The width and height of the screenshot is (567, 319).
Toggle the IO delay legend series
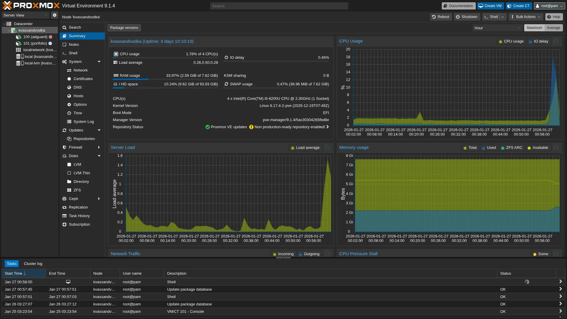[538, 41]
